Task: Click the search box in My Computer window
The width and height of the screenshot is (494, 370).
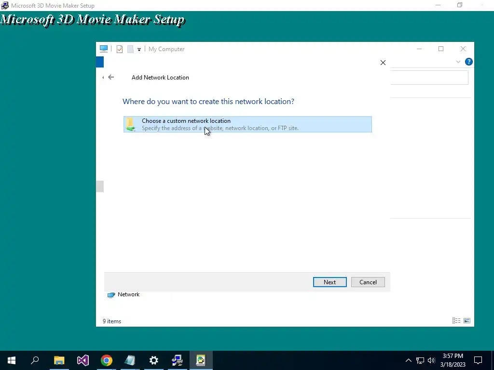Action: click(429, 78)
